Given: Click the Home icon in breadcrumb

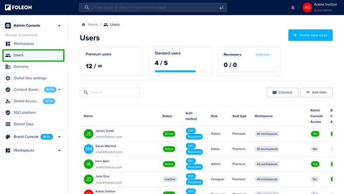Looking at the screenshot, I should [83, 25].
